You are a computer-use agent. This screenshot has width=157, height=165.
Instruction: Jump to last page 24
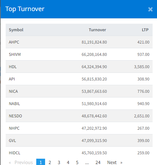98,162
